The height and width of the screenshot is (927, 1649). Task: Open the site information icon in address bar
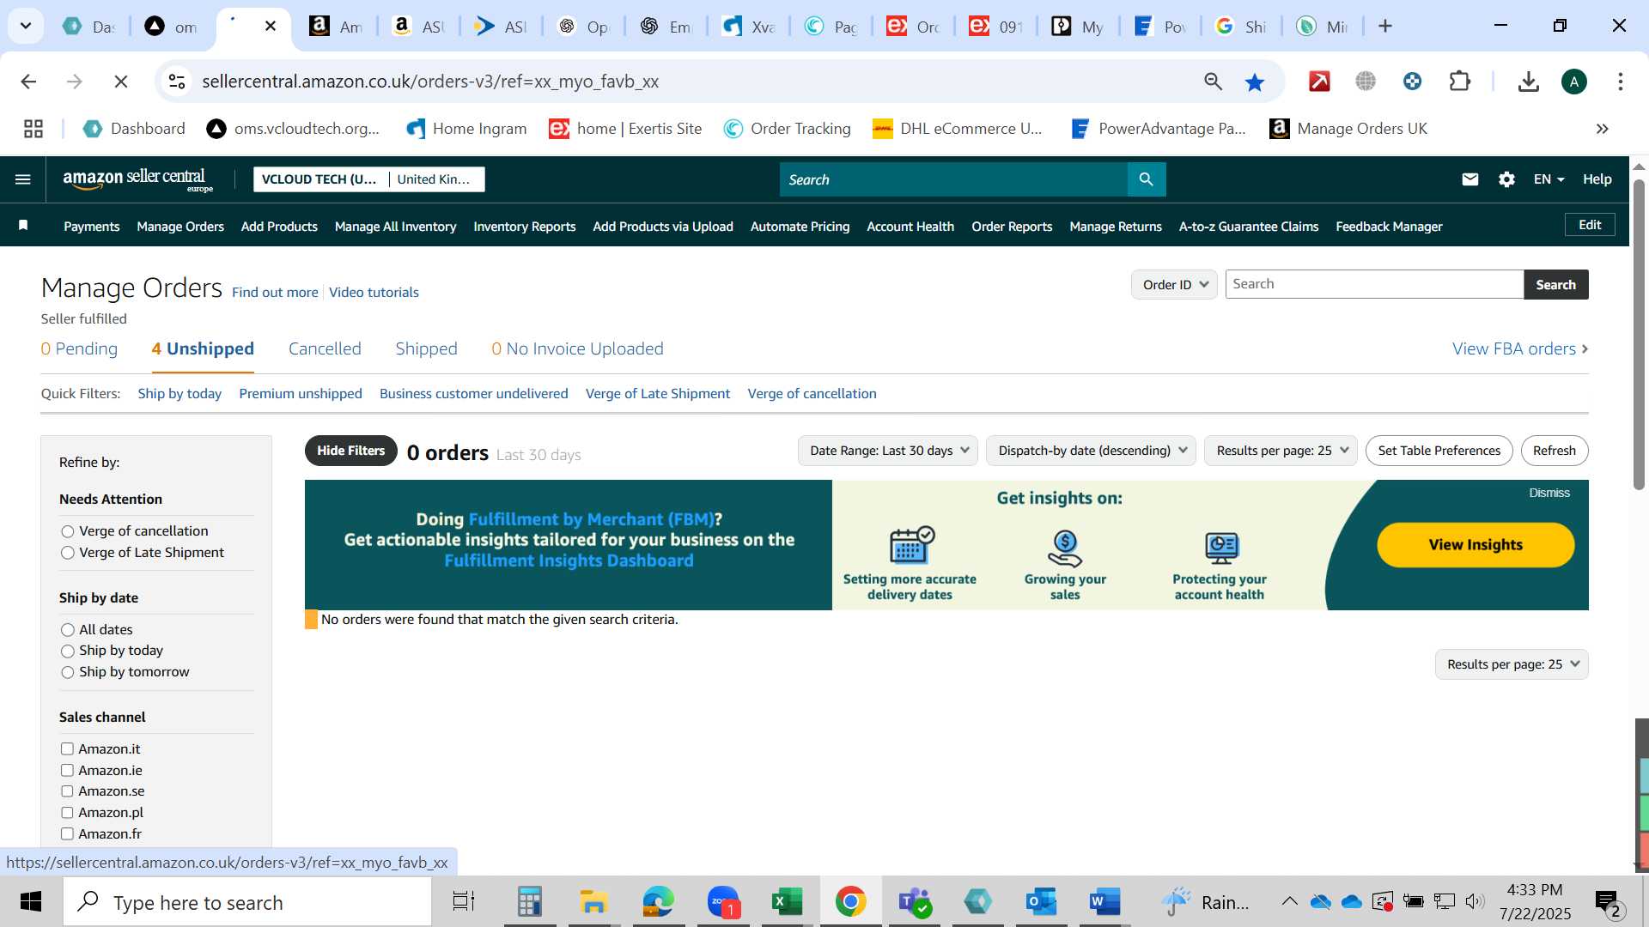(x=177, y=82)
